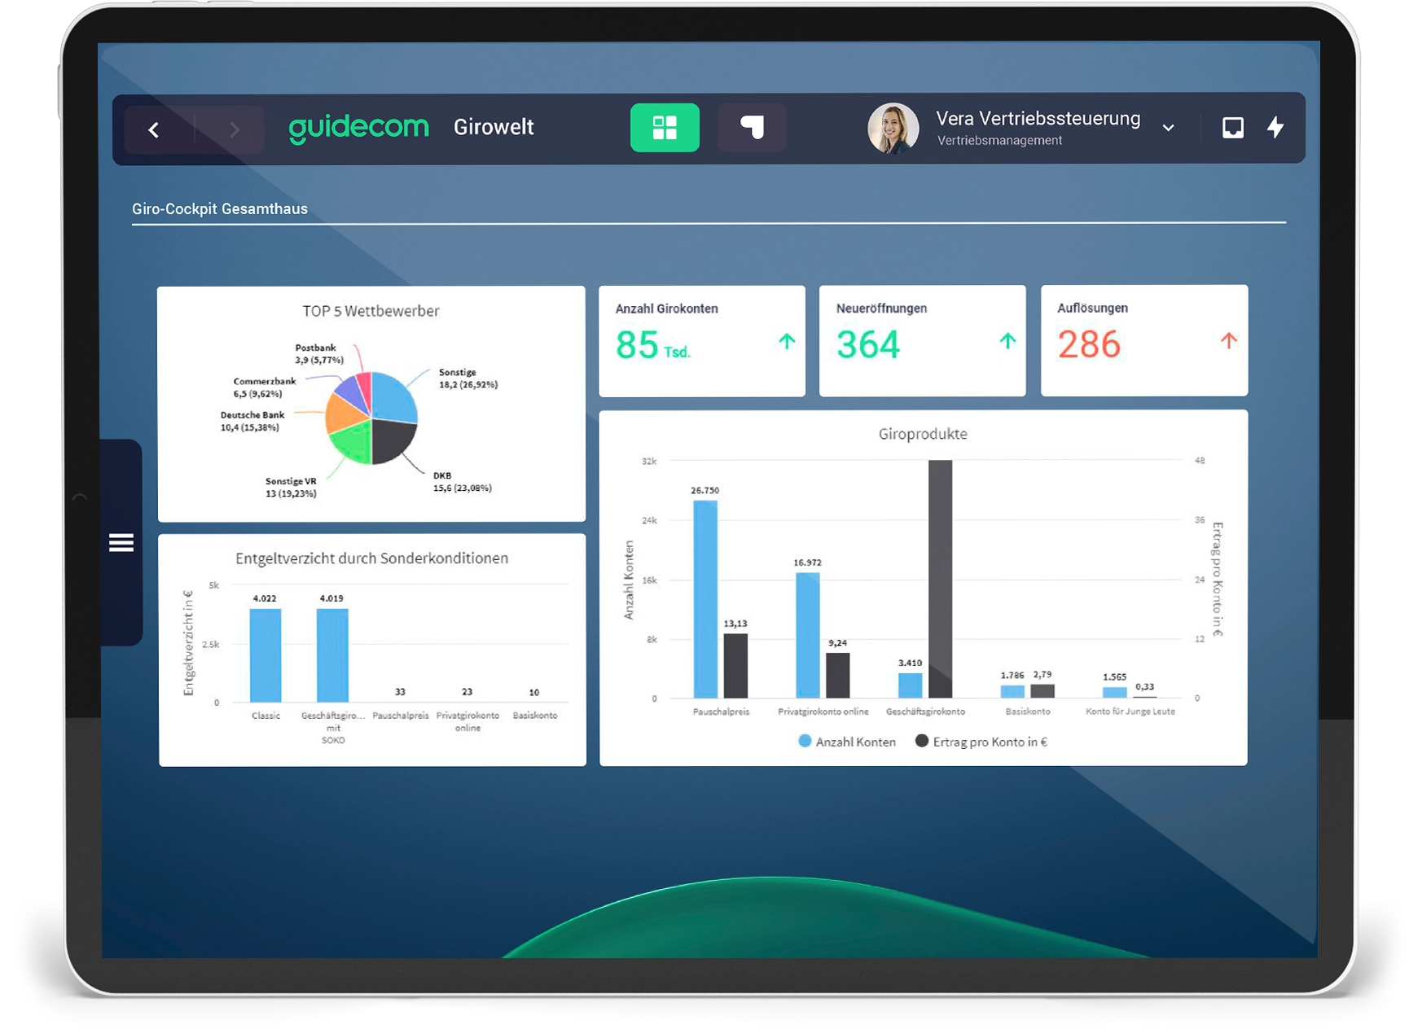Viewport: 1422px width, 1029px height.
Task: Click the Entgeltverzicht durch Sonderkonditionen title
Action: point(372,558)
